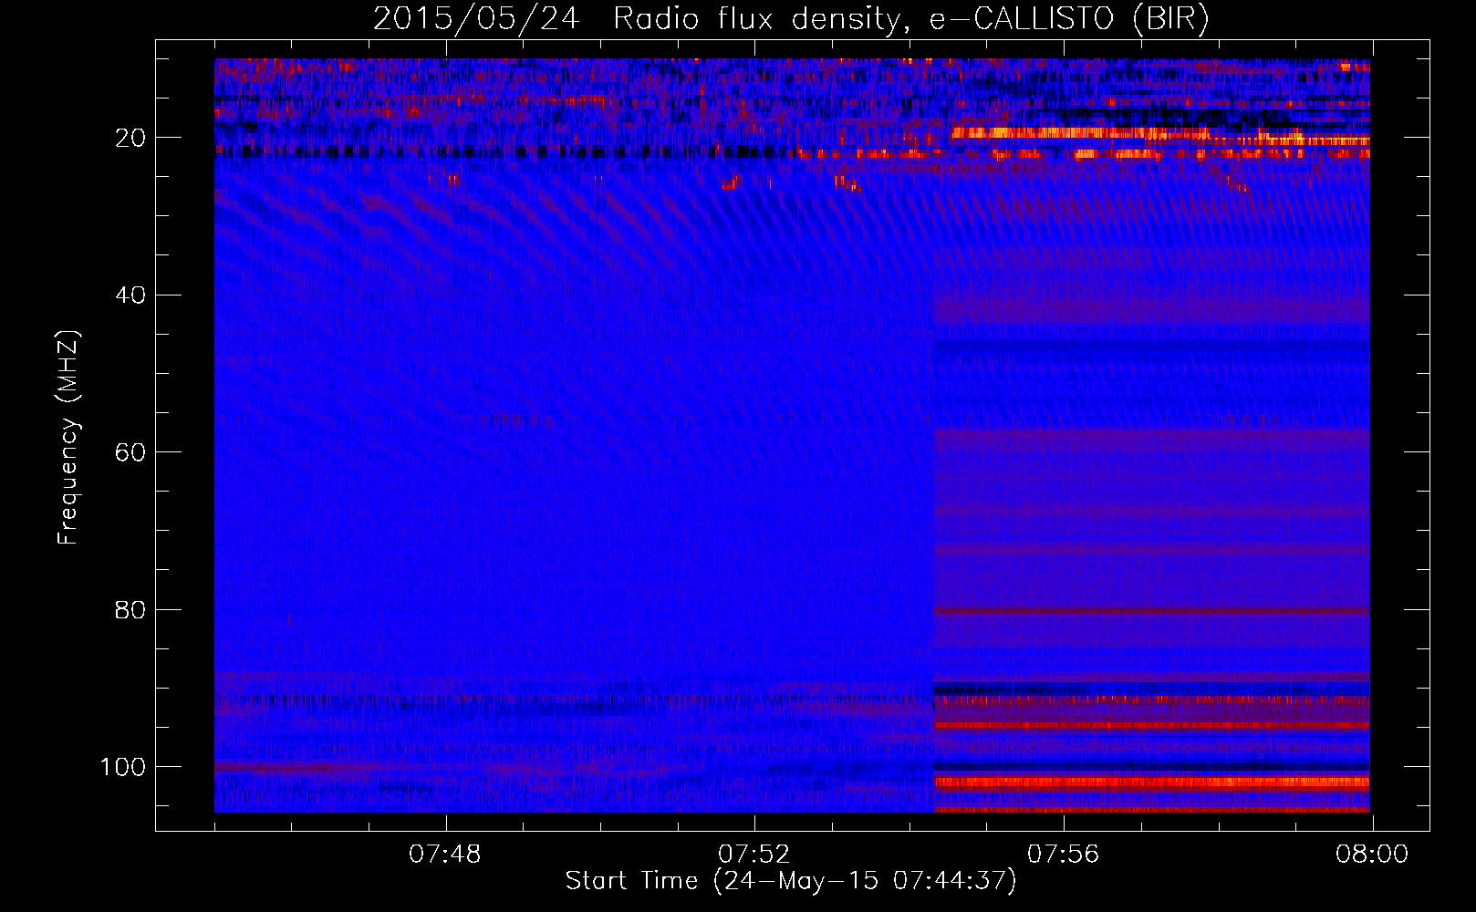Select the "Start Time (24-May-15 07:44:37)" label

[x=791, y=881]
